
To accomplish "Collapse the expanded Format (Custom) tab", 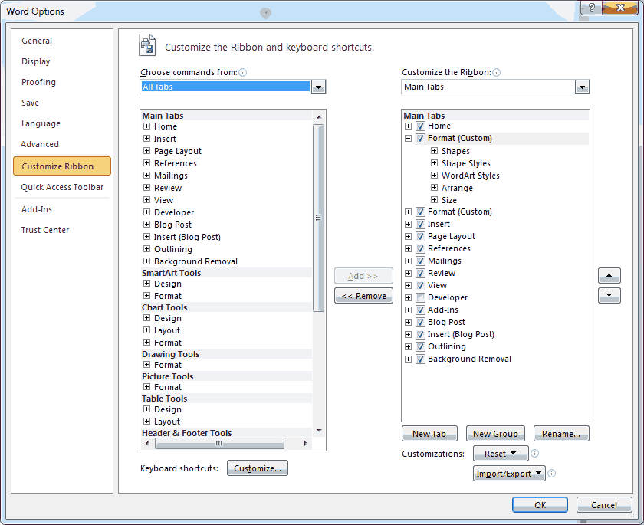I will 408,138.
